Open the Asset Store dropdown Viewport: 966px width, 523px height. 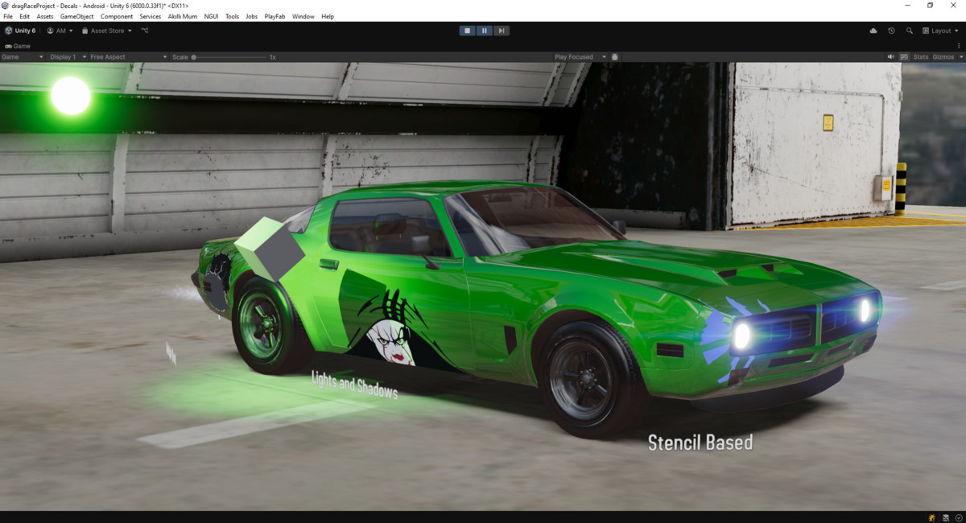point(106,31)
